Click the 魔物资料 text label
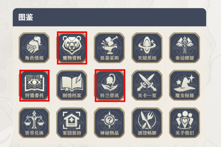221x147 pixels. pyautogui.click(x=72, y=58)
